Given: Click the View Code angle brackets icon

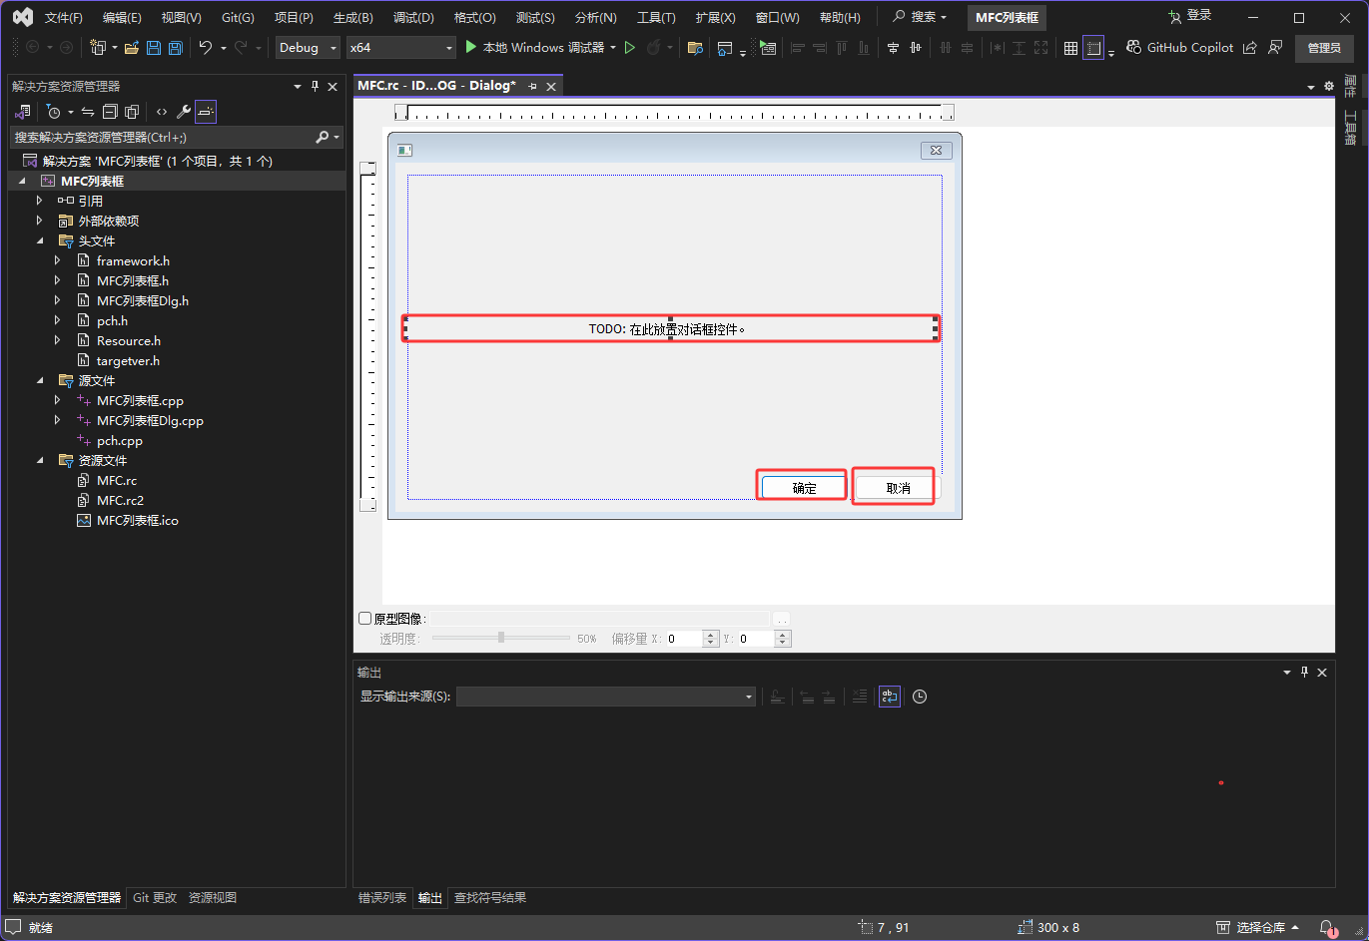Looking at the screenshot, I should [x=162, y=112].
